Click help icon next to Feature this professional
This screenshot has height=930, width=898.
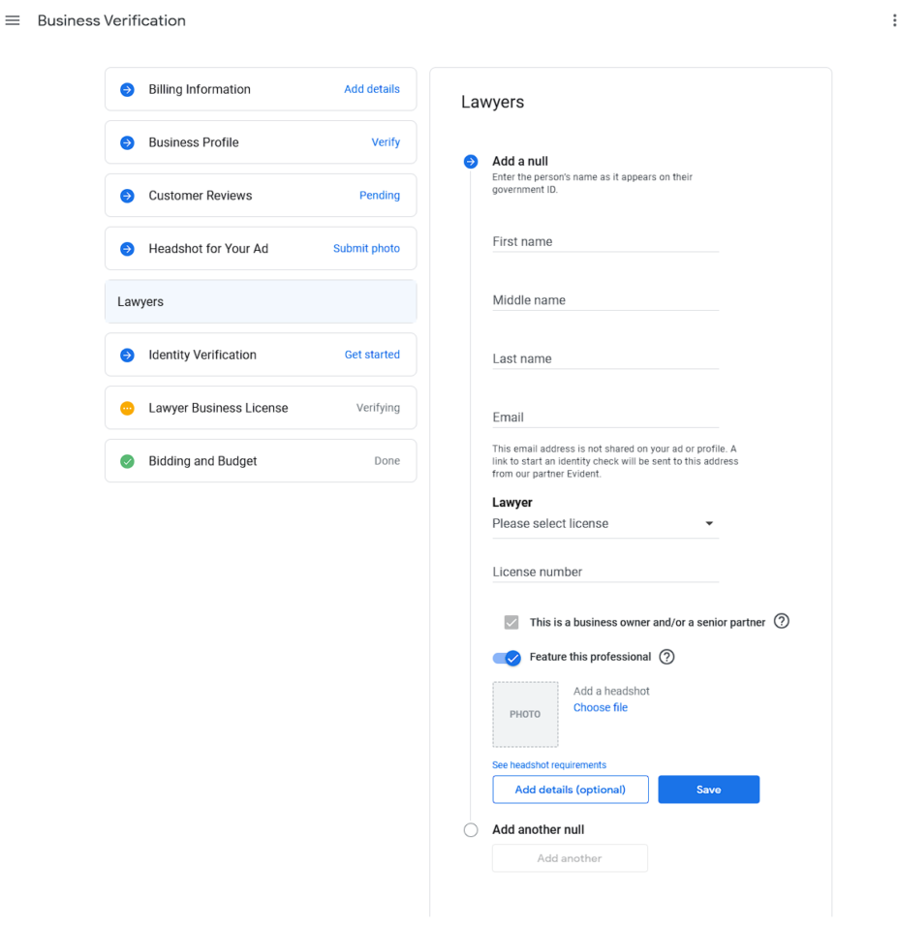[x=666, y=657]
